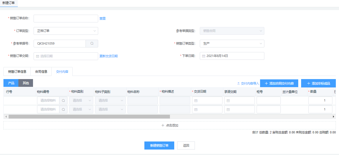Click calendar icon in 下单日期 field

tap(204, 56)
